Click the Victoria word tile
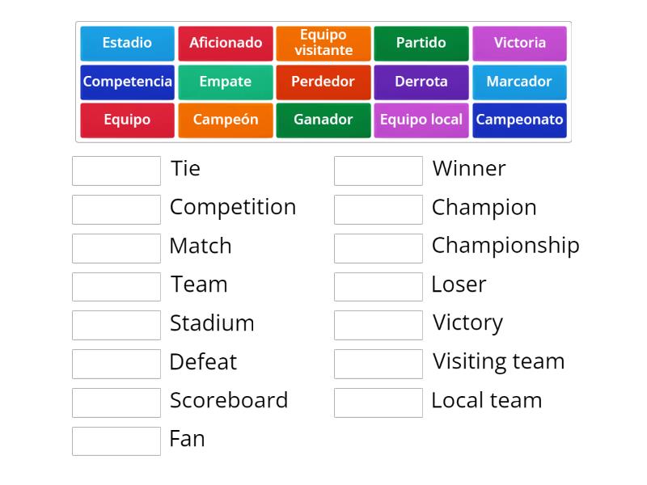 pyautogui.click(x=520, y=44)
